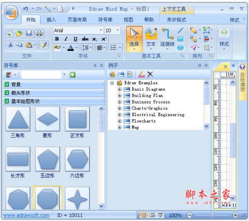
Task: Open the 符号库 ribbon tab
Action: pyautogui.click(x=105, y=20)
